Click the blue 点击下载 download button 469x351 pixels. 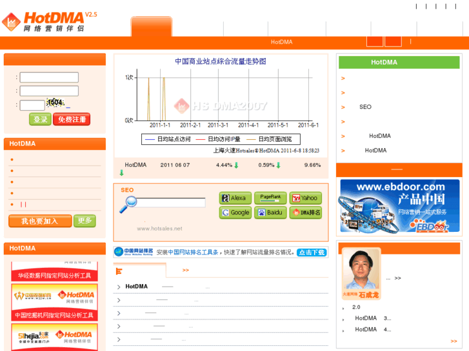(312, 252)
